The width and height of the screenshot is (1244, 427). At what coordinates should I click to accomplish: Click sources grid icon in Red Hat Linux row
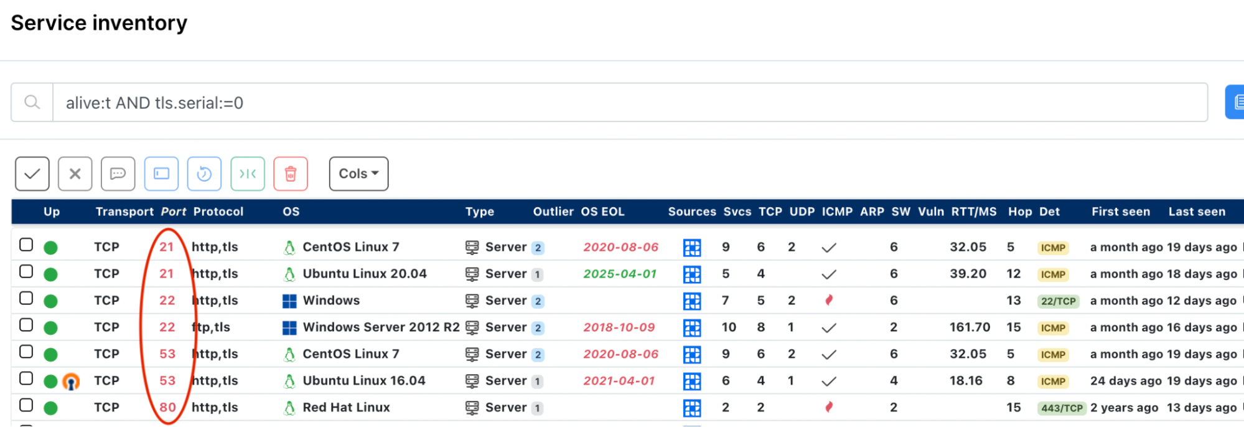click(692, 408)
